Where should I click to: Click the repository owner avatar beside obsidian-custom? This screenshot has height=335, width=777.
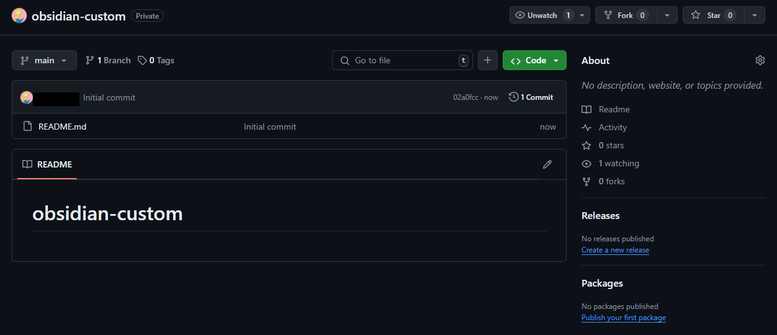[19, 16]
